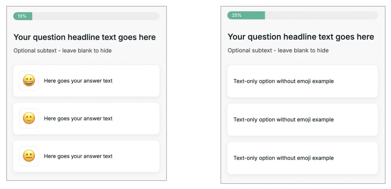Click the unfilled part of the left progress bar
The image size is (391, 189).
95,16
